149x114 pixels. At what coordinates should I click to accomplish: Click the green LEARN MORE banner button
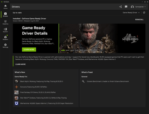pos(29,50)
